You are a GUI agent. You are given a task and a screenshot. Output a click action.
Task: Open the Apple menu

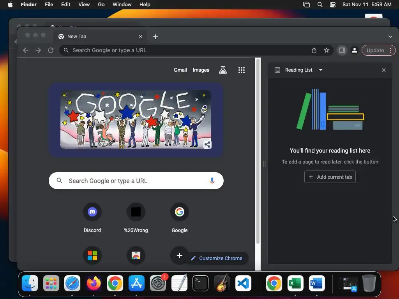click(10, 5)
